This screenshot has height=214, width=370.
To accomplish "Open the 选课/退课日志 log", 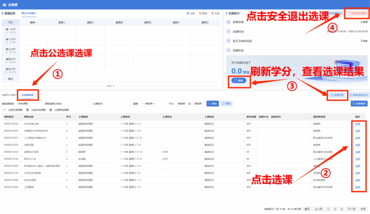I will tap(358, 95).
